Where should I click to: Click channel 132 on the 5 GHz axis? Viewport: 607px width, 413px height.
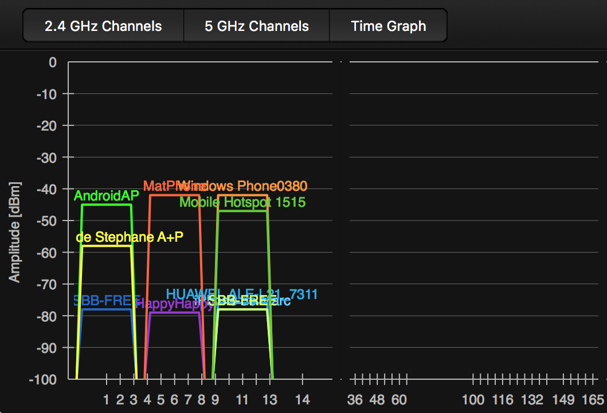(532, 400)
